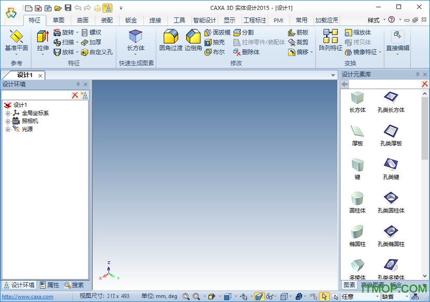Select the 分割 split tool
The width and height of the screenshot is (430, 302).
(243, 33)
